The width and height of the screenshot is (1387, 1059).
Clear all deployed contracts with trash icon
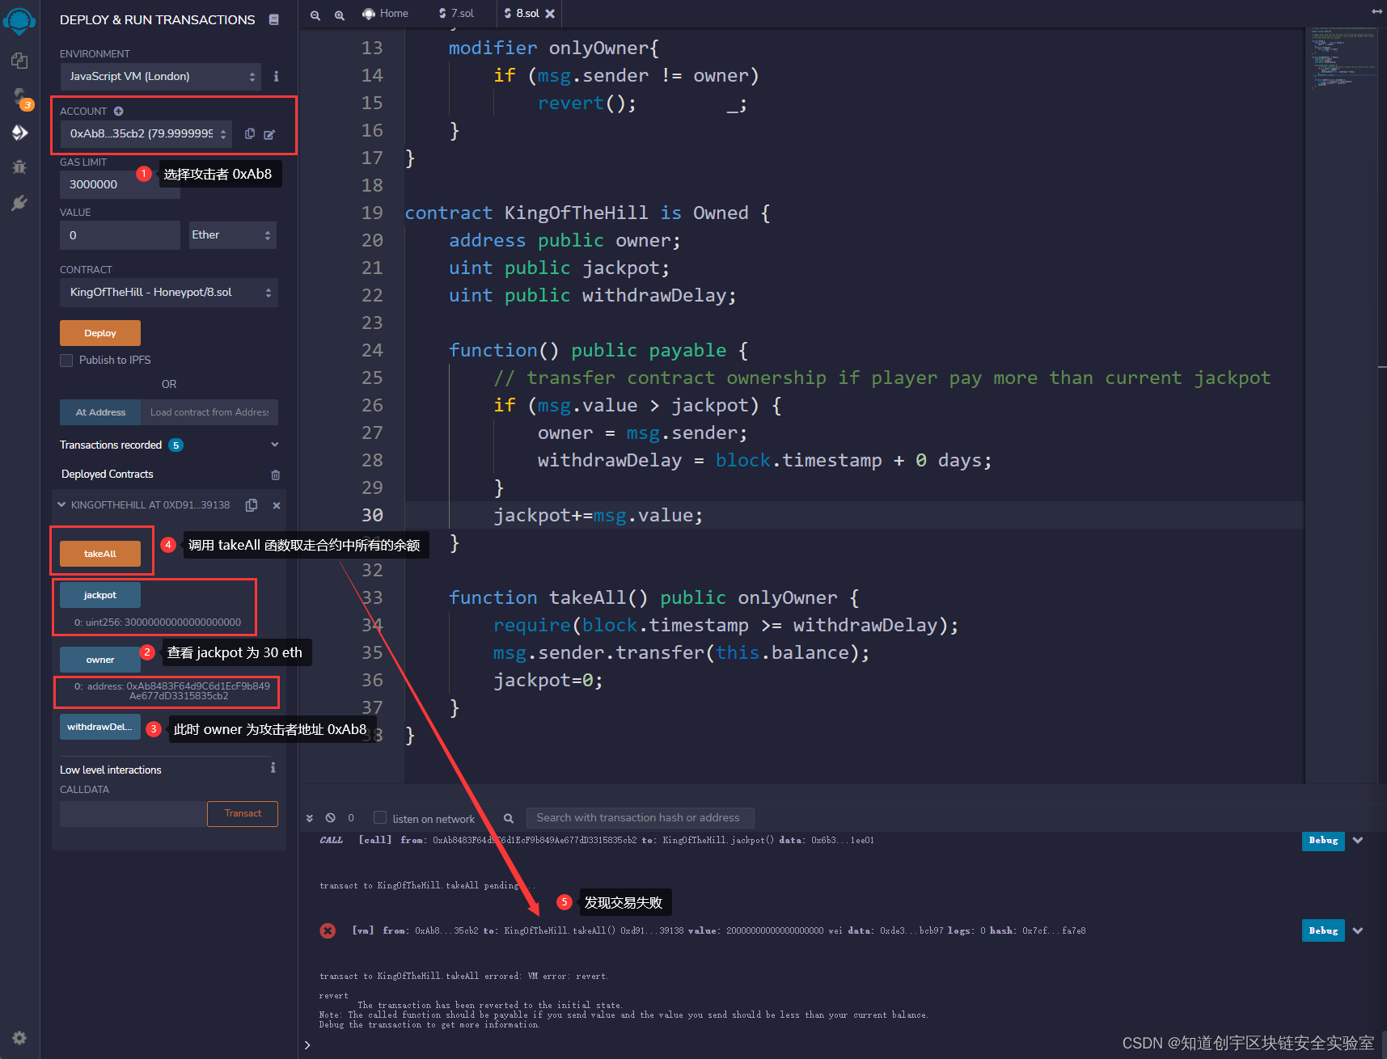[x=276, y=475]
